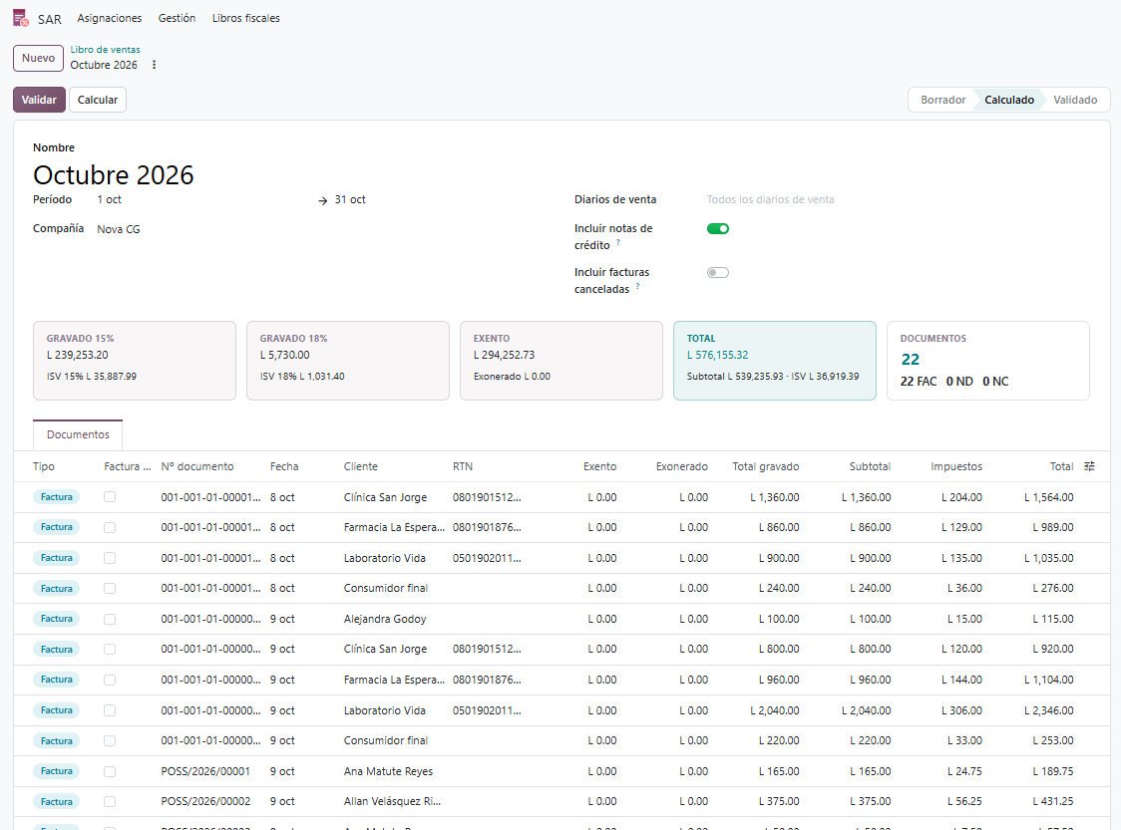The width and height of the screenshot is (1121, 830).
Task: Click the Validar button
Action: pyautogui.click(x=39, y=100)
